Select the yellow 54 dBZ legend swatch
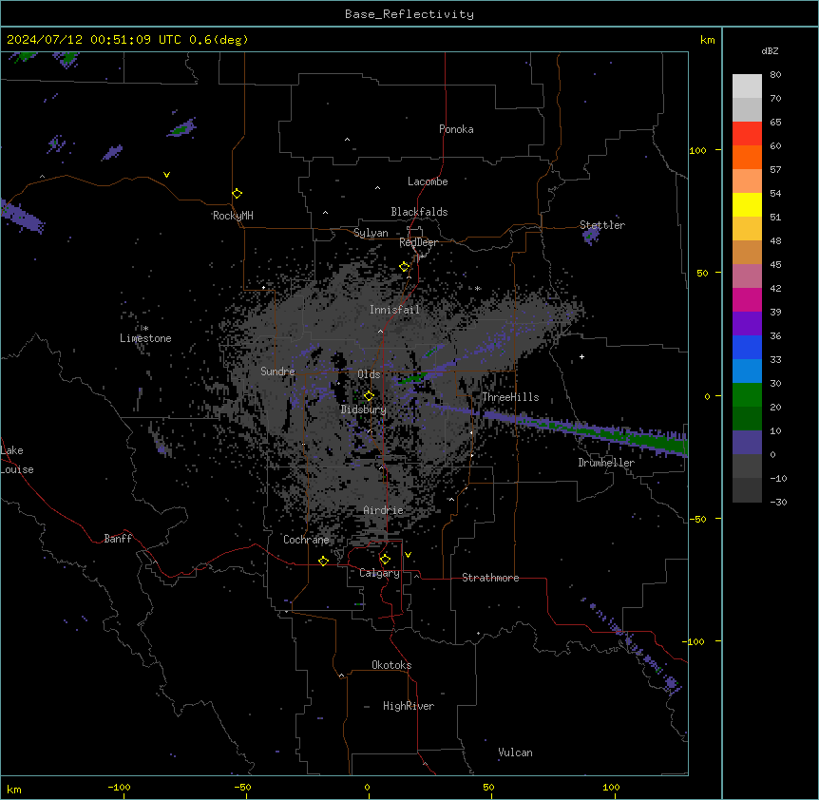The width and height of the screenshot is (819, 800). (x=747, y=204)
